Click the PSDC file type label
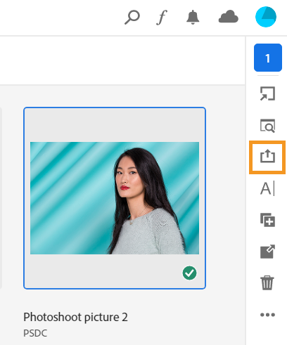 [x=35, y=333]
